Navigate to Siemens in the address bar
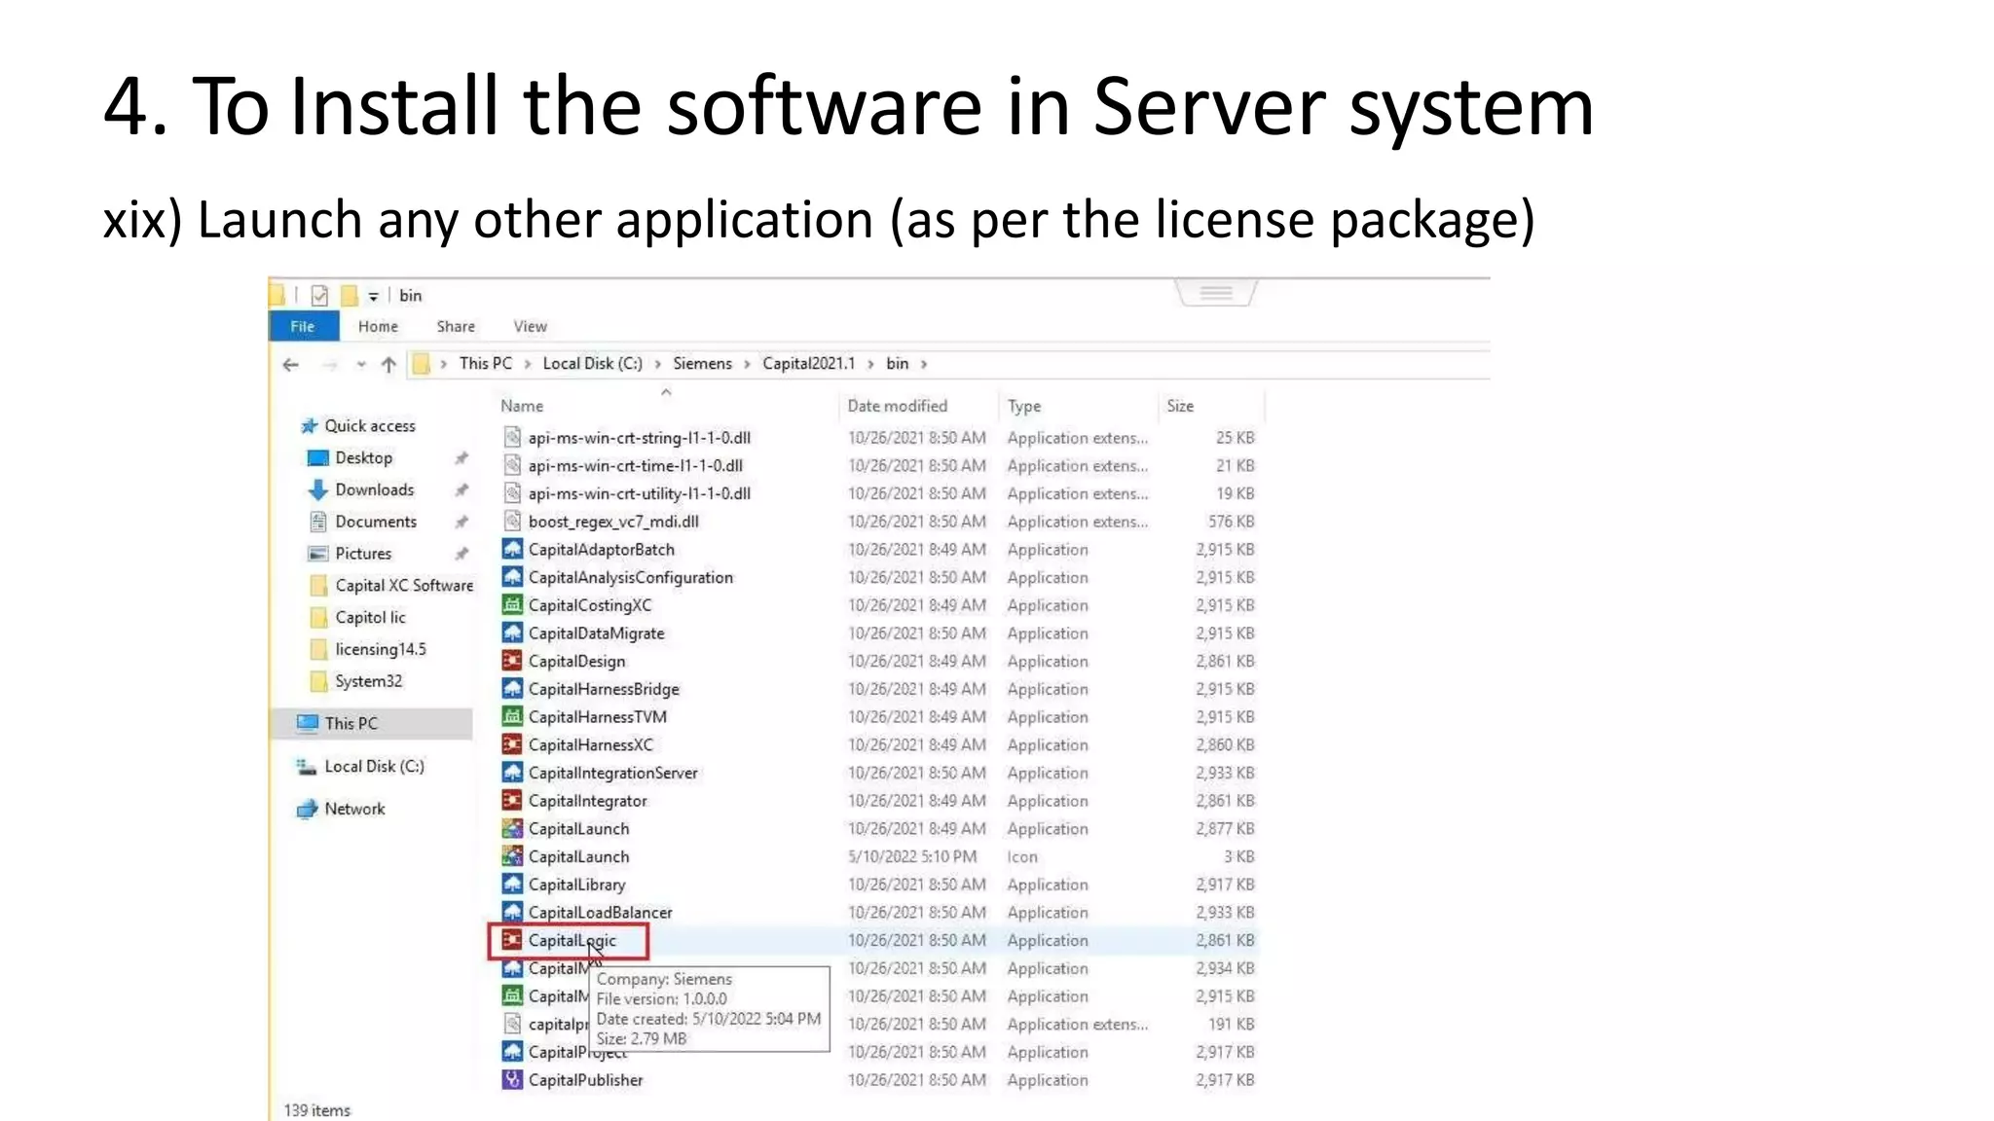This screenshot has height=1121, width=1994. 702,364
